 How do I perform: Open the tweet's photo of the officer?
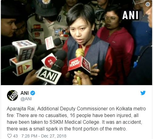tap(76, 42)
